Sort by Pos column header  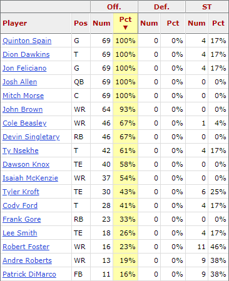[x=81, y=23]
